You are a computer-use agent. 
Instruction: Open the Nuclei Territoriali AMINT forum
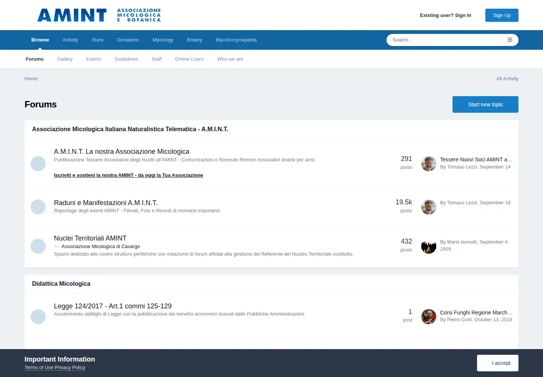click(x=90, y=238)
